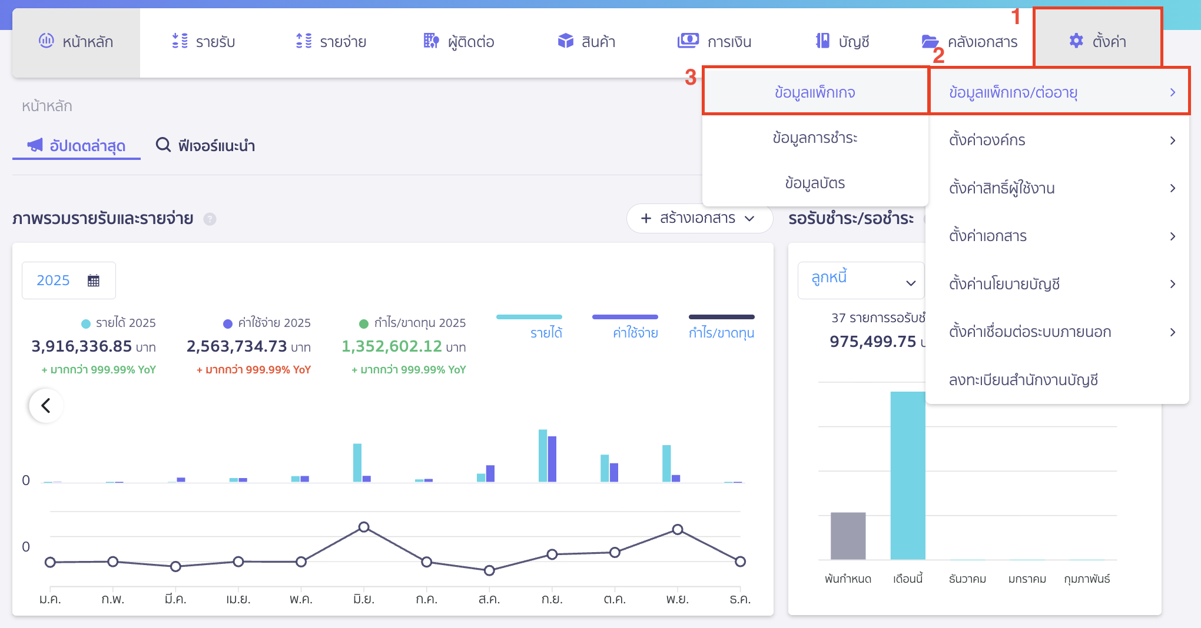Expand ข้อมูลแพ็กเกจ/ต่ออายุ submenu chevron
This screenshot has height=628, width=1201.
[1172, 92]
